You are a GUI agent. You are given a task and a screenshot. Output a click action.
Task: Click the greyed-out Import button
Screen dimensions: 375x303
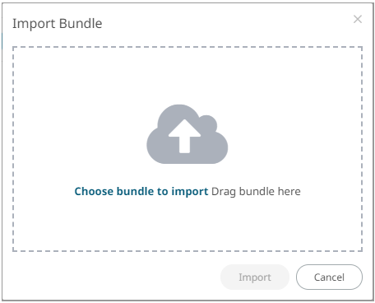point(255,277)
